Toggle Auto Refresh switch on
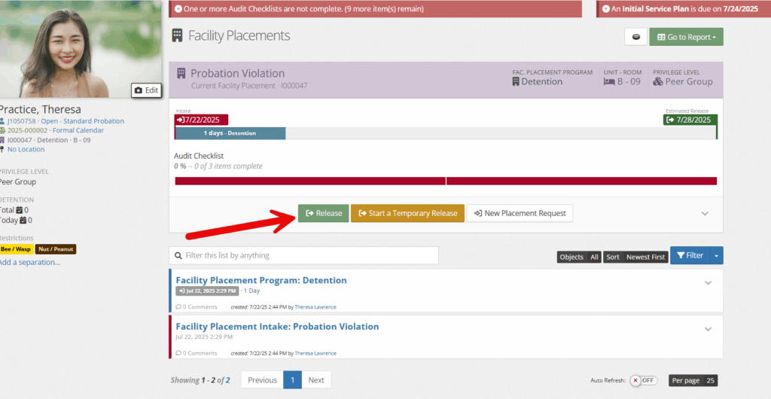The height and width of the screenshot is (399, 771). pos(644,380)
